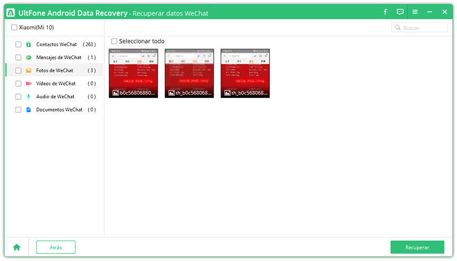Open Vídeos de WeChat category

pyautogui.click(x=55, y=83)
